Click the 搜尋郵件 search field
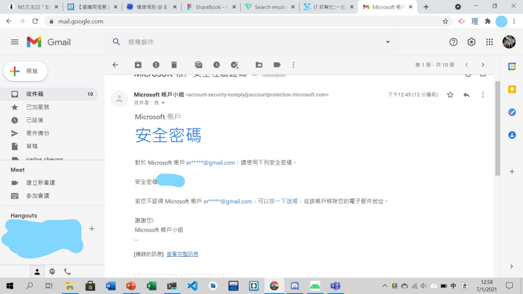Image resolution: width=523 pixels, height=294 pixels. pyautogui.click(x=253, y=42)
